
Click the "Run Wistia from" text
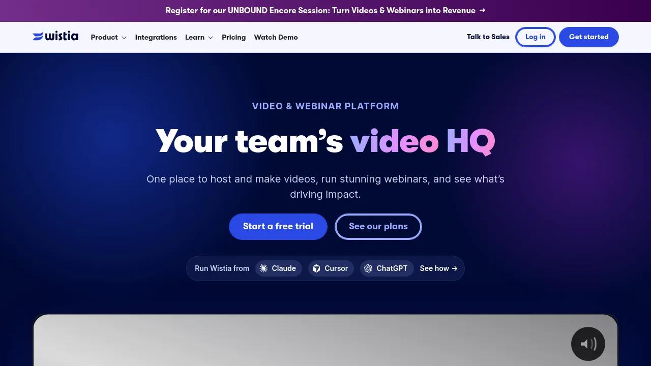(222, 268)
